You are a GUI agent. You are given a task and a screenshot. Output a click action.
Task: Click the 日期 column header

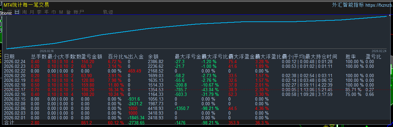(9, 57)
